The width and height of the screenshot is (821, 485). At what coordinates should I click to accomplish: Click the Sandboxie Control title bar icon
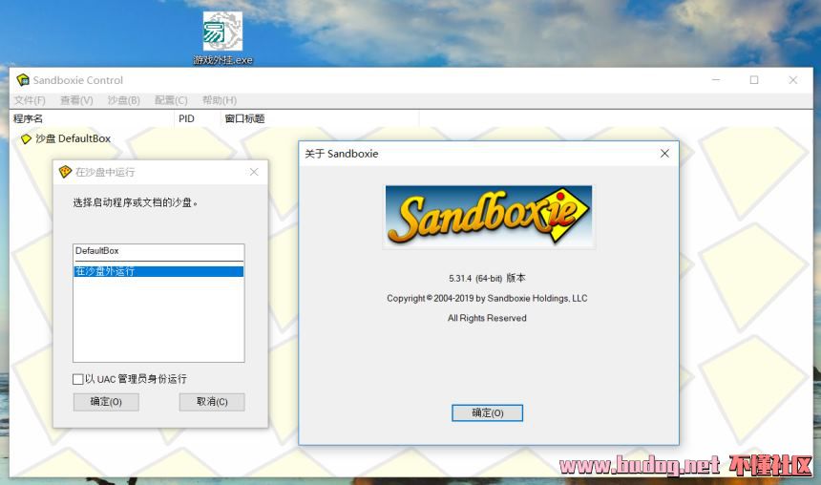(x=23, y=80)
